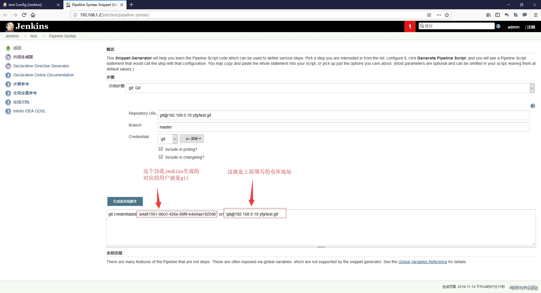Open the IntelliJ IDEA GDSL link
This screenshot has width=541, height=293.
pyautogui.click(x=29, y=111)
